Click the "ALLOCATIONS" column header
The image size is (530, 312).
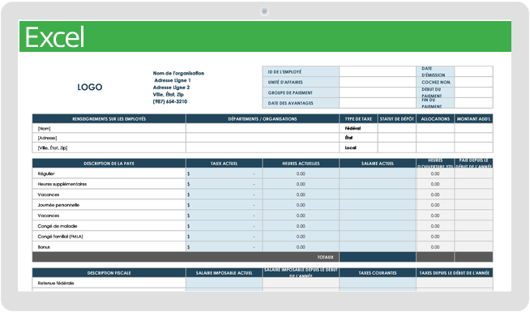click(435, 119)
